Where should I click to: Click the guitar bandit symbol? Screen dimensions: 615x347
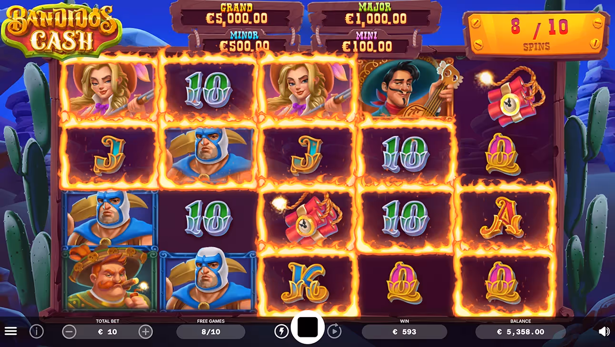coord(406,89)
